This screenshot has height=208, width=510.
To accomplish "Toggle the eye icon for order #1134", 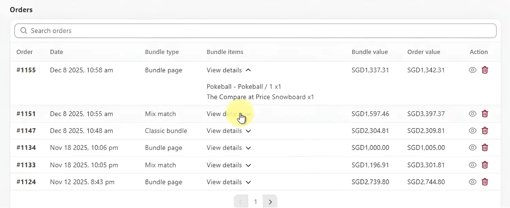I will point(472,148).
